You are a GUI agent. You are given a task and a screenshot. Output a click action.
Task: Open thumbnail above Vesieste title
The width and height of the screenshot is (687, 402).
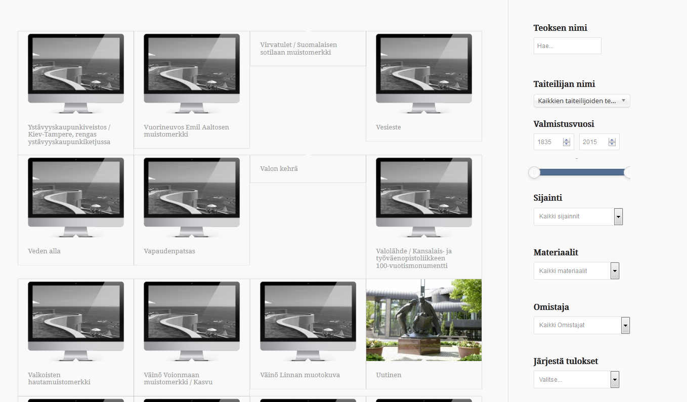point(424,73)
